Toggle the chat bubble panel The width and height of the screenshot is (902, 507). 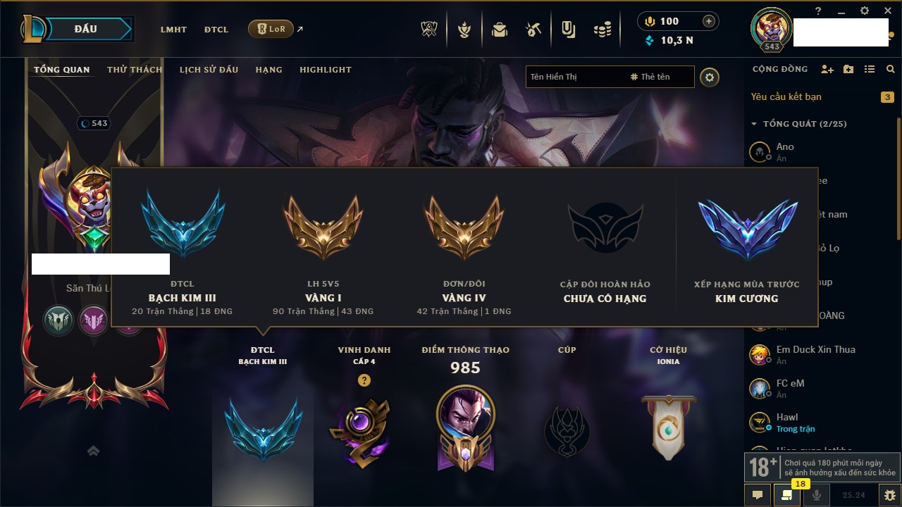click(758, 495)
